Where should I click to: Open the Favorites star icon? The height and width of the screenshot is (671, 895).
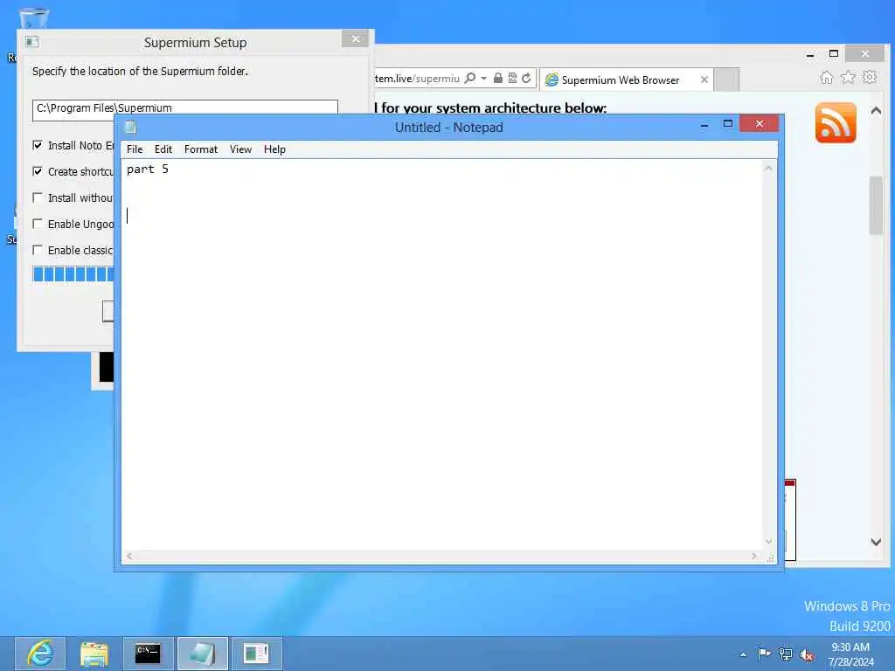pos(848,78)
